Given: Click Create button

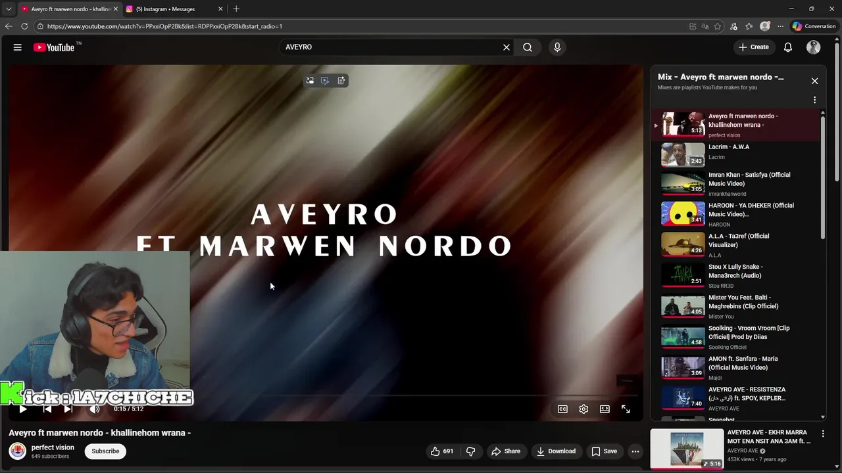Looking at the screenshot, I should tap(754, 47).
